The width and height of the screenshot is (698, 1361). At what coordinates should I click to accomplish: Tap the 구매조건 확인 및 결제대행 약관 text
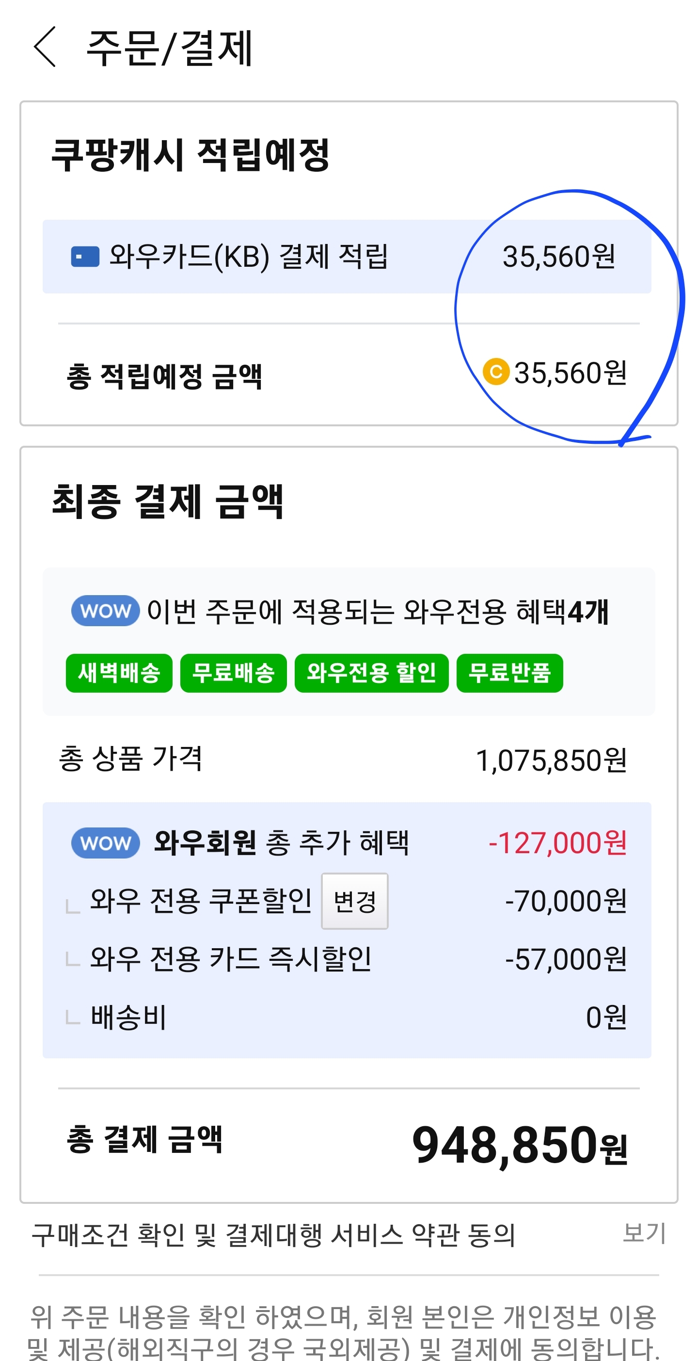273,1235
